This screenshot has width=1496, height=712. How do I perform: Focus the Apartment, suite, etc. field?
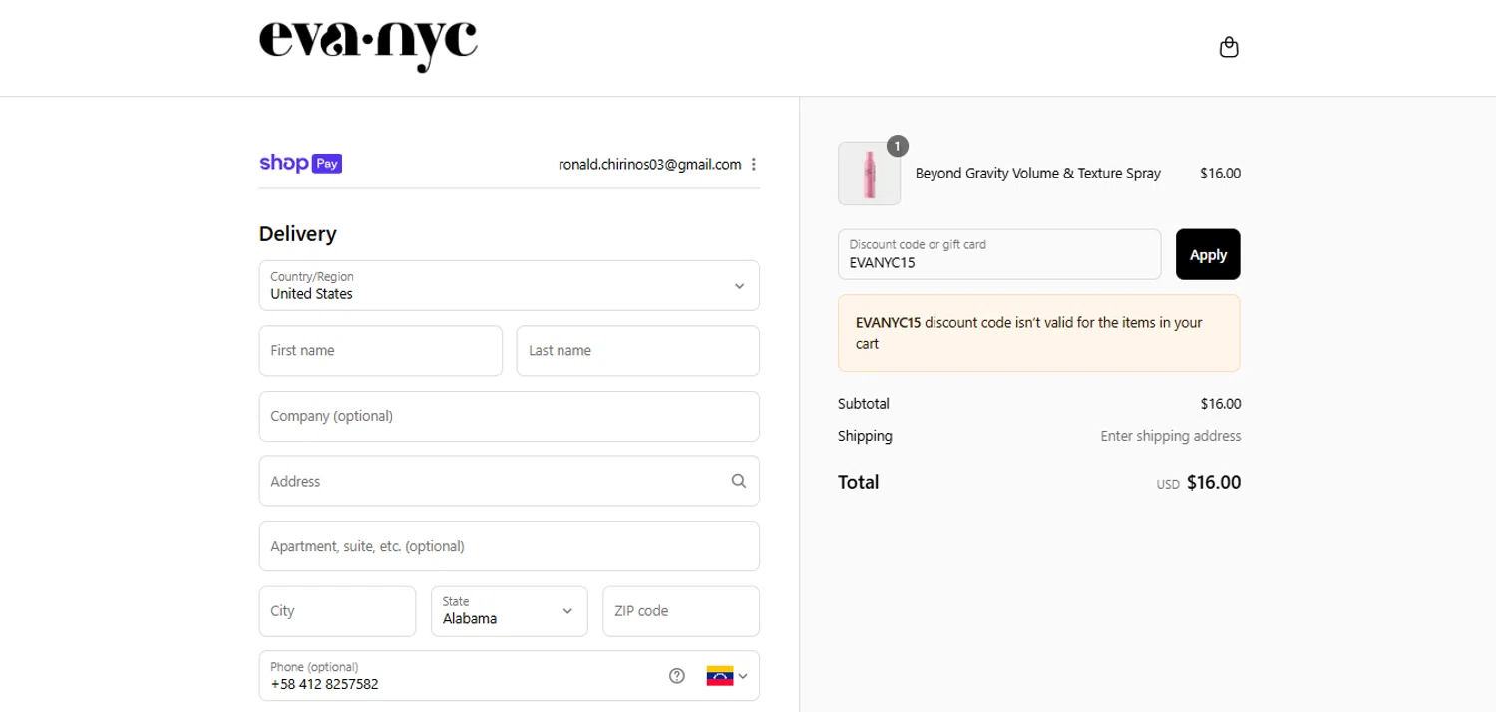coord(509,545)
